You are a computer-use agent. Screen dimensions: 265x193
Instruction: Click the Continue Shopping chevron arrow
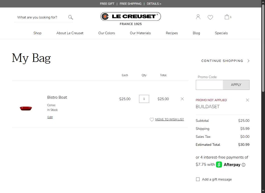[x=249, y=61]
